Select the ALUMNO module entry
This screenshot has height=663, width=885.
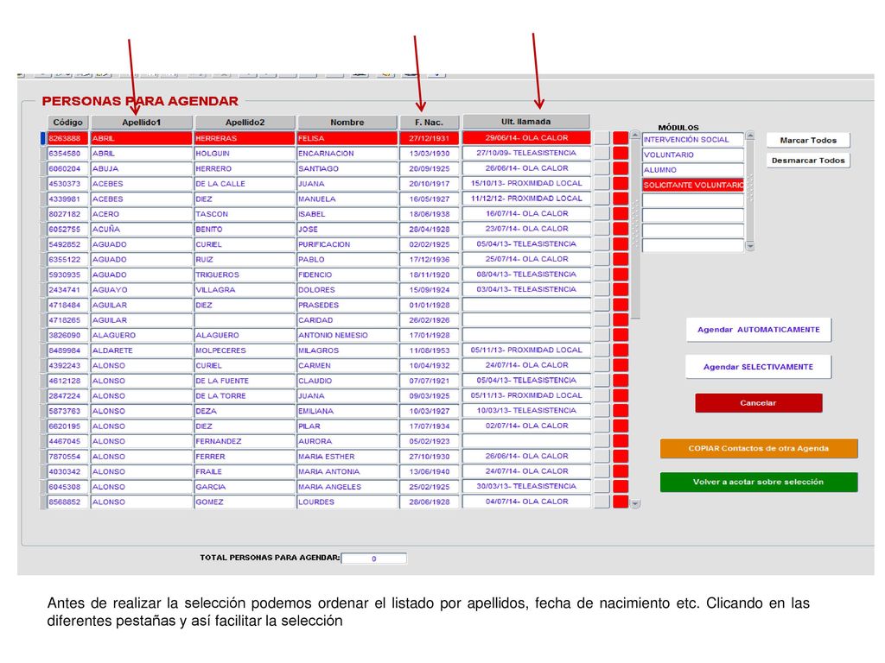(693, 170)
